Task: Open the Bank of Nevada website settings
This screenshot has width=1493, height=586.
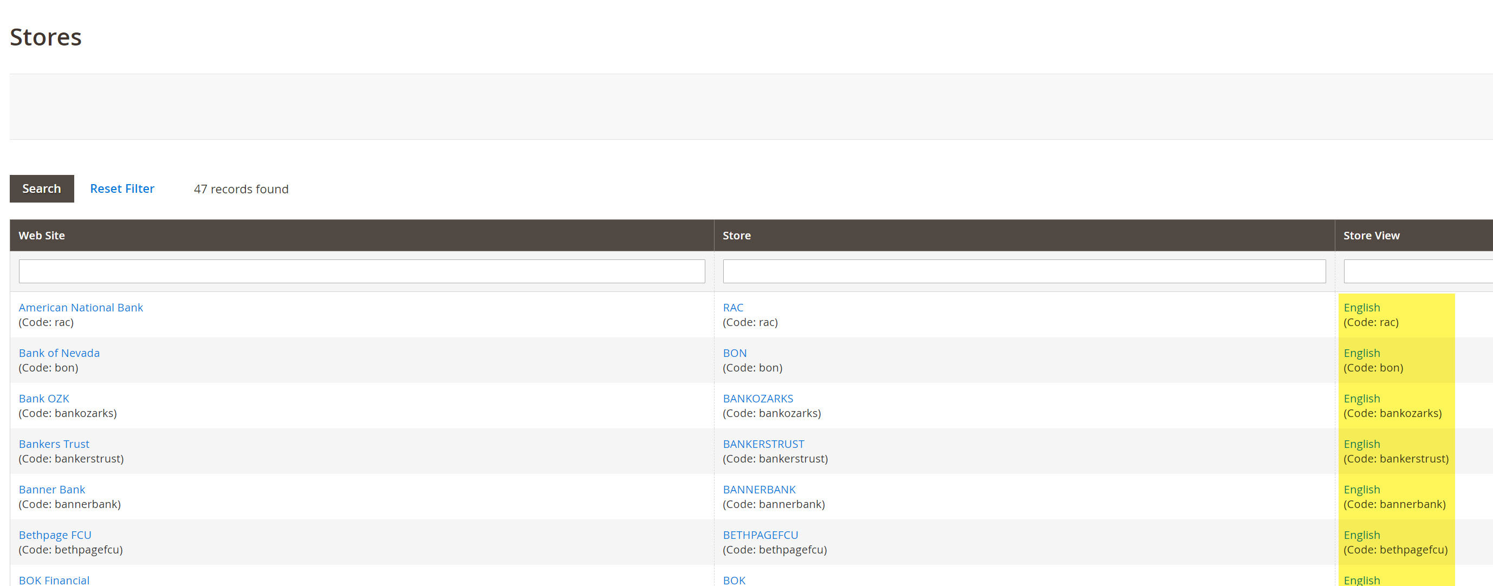Action: pos(59,353)
